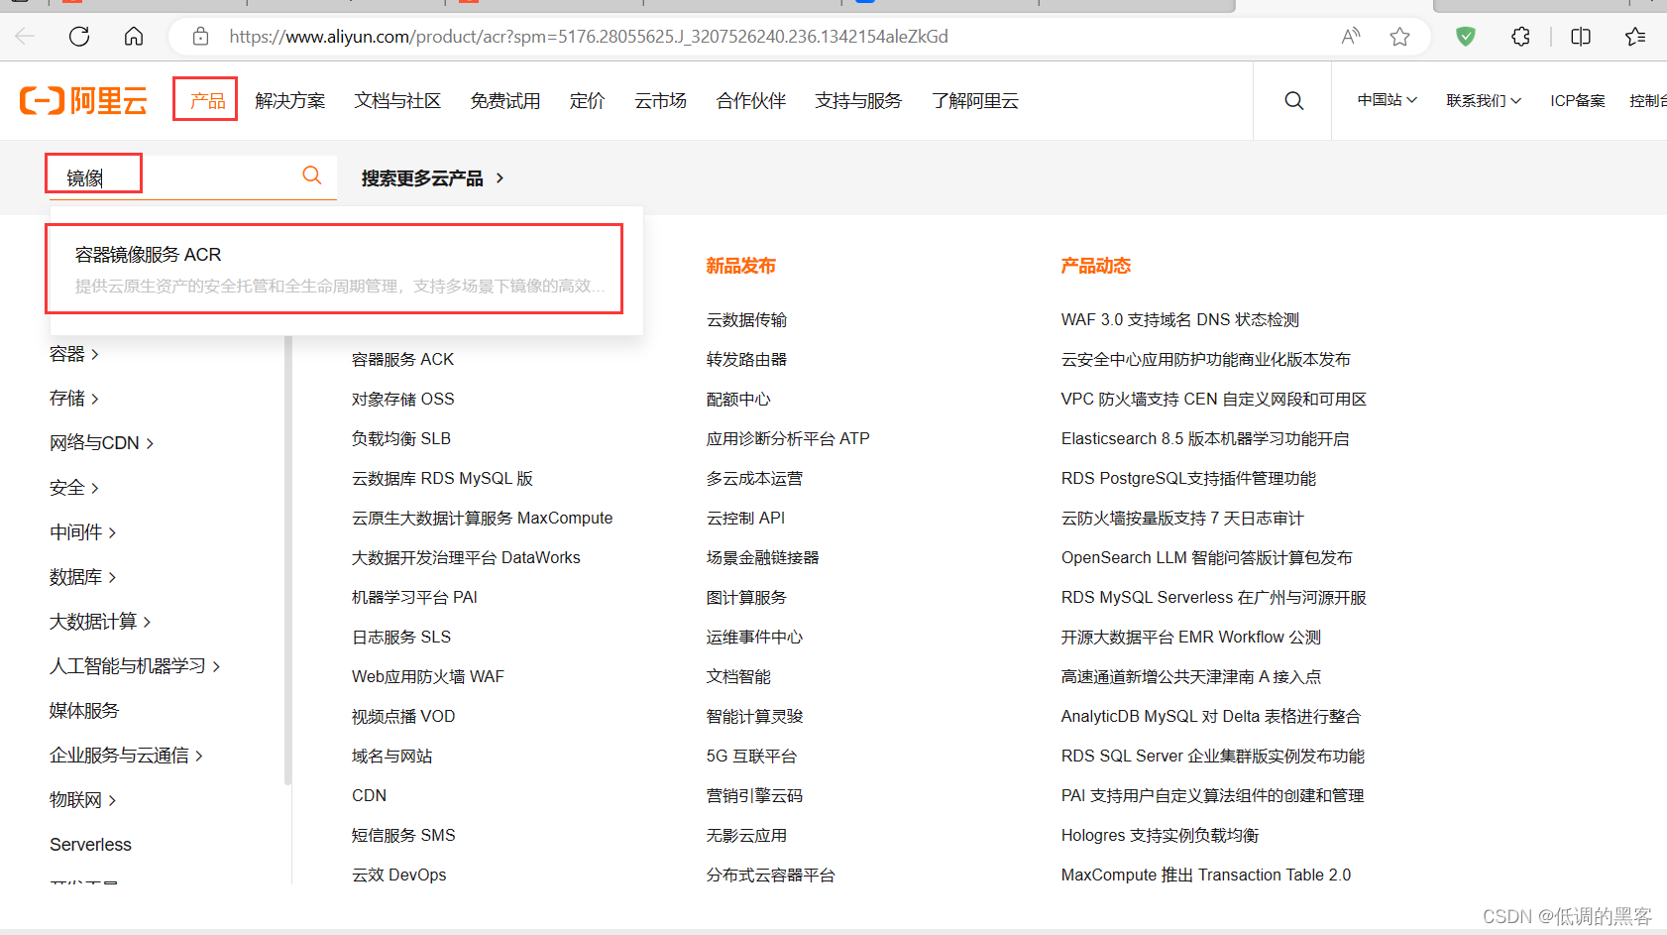Screen dimensions: 1667x935
Task: Open 5G 互联平台 link
Action: click(x=751, y=756)
